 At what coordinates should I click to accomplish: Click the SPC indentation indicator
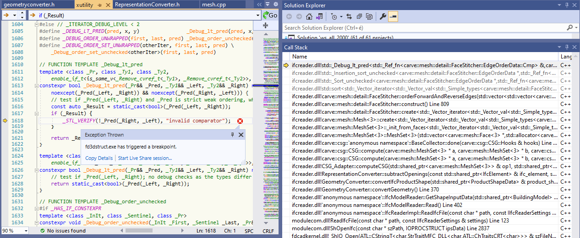coord(249,231)
